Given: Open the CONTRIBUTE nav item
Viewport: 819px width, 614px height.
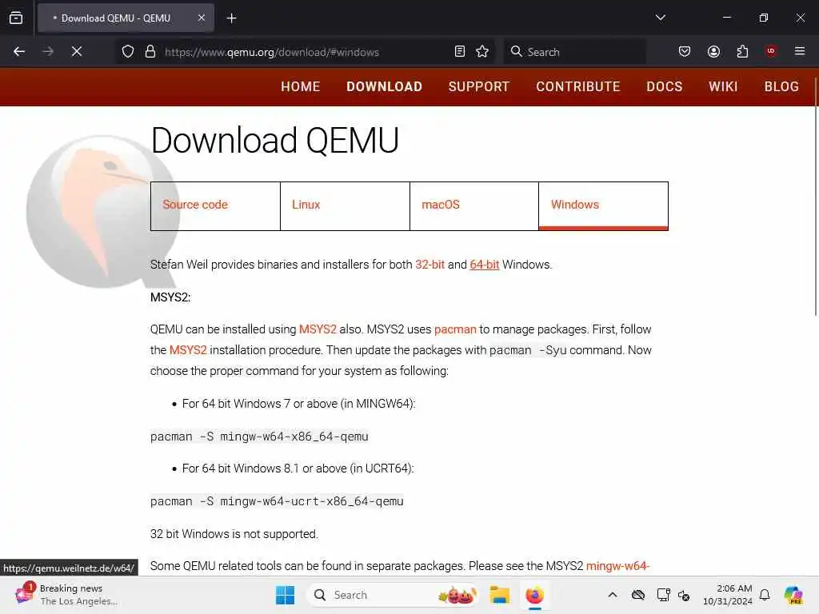Looking at the screenshot, I should point(578,86).
